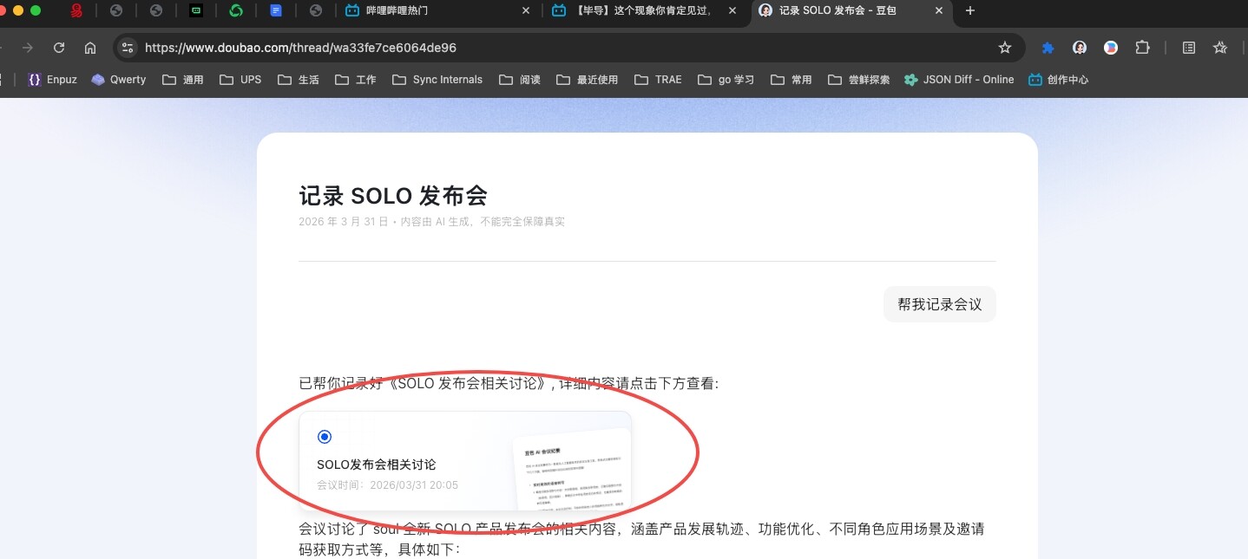1248x559 pixels.
Task: Open a new tab with plus button
Action: click(x=970, y=10)
